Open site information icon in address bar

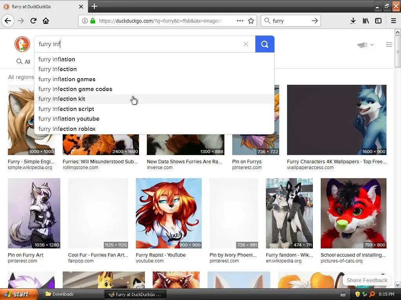point(85,21)
